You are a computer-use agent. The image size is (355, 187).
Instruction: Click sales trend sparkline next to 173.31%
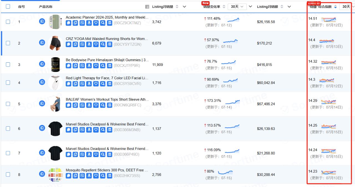(x=233, y=102)
